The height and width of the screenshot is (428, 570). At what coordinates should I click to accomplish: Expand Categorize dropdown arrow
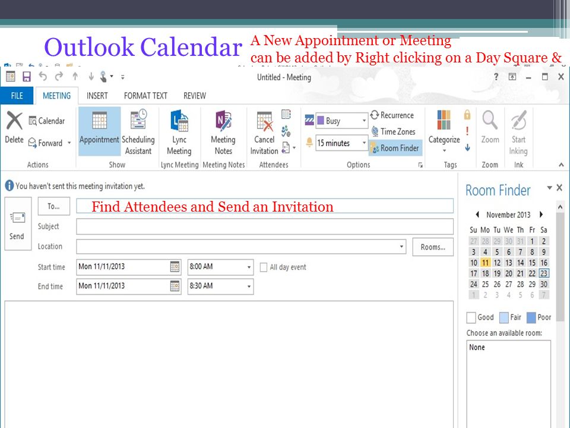tap(444, 150)
